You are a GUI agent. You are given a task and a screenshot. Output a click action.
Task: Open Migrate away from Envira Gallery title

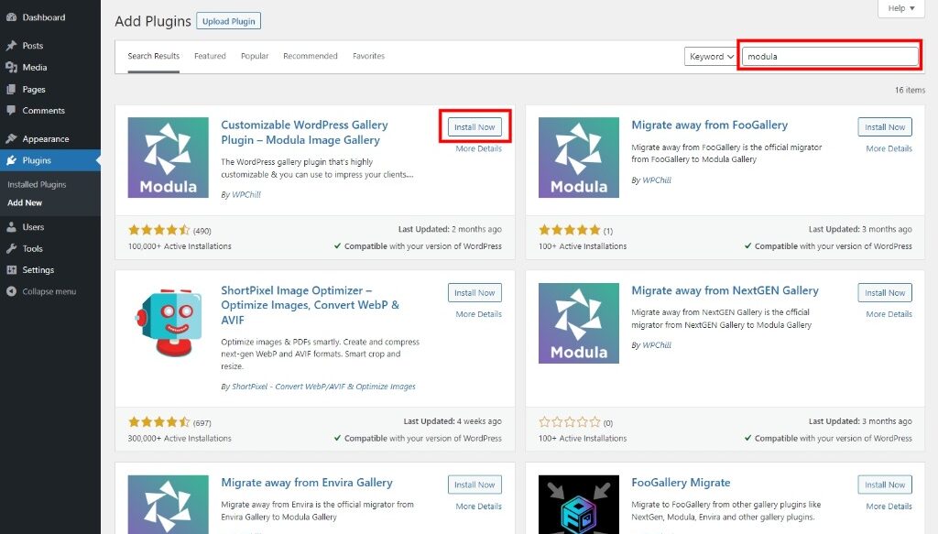(307, 483)
